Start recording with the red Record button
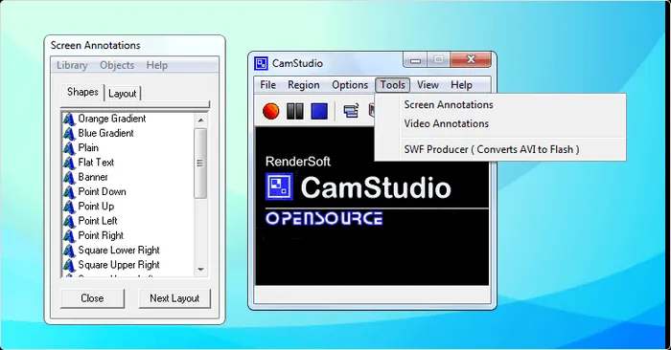 click(271, 111)
